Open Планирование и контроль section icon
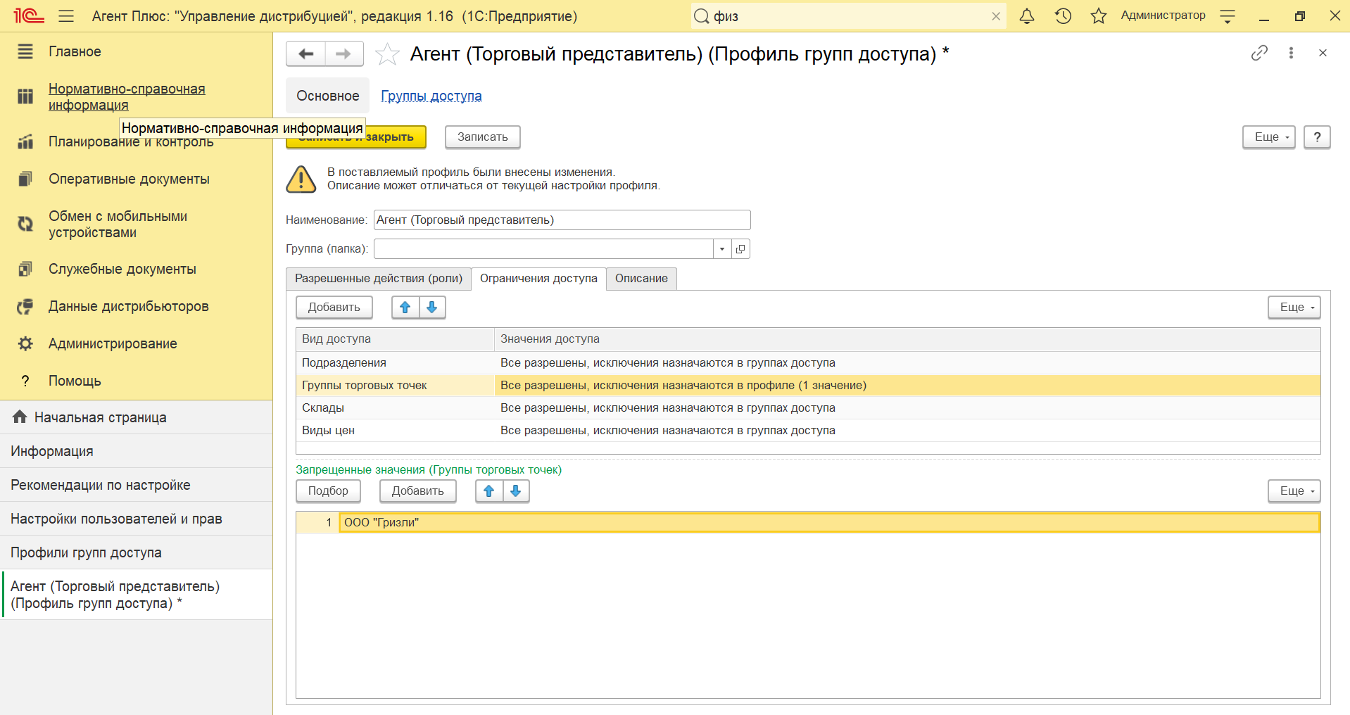The image size is (1350, 715). [x=25, y=141]
